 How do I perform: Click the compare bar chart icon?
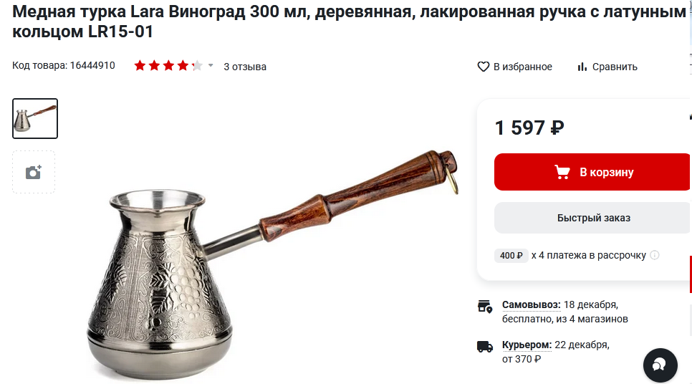pyautogui.click(x=582, y=67)
